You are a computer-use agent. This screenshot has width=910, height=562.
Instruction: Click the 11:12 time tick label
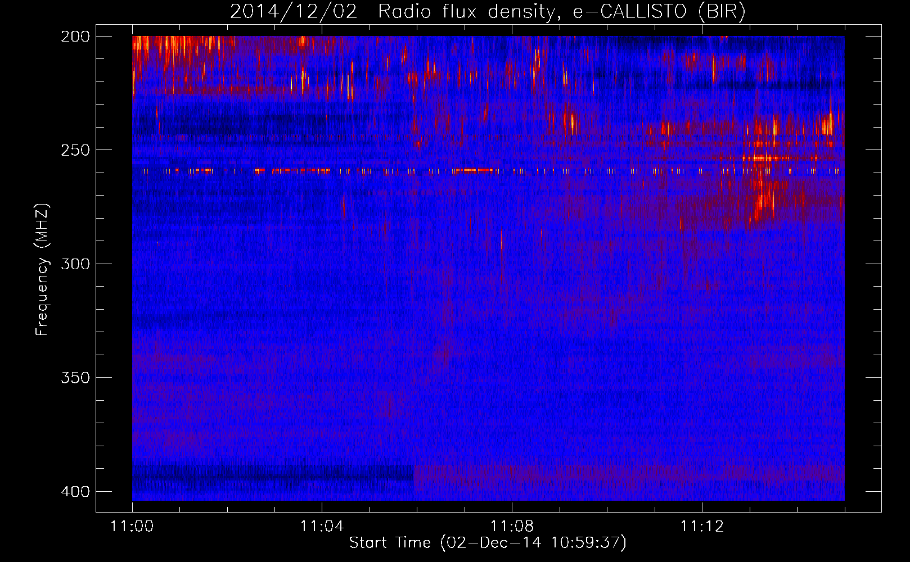702,527
